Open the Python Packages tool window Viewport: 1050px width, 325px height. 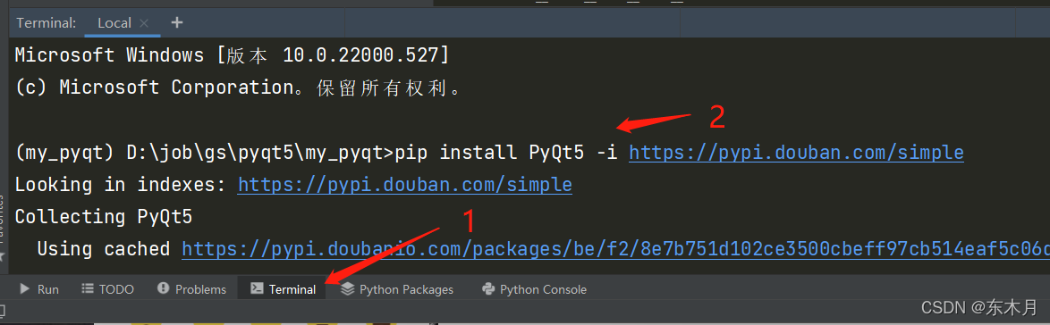pos(397,289)
